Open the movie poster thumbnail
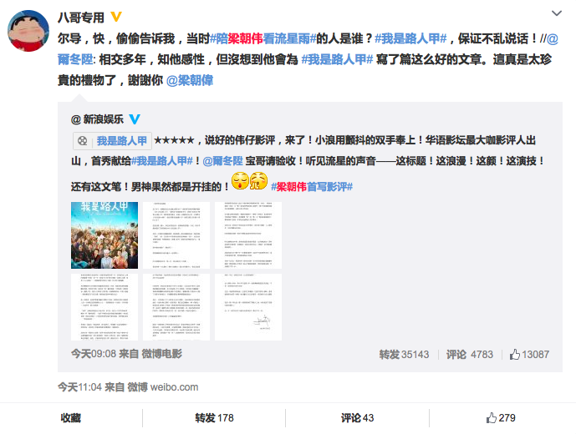 click(104, 235)
